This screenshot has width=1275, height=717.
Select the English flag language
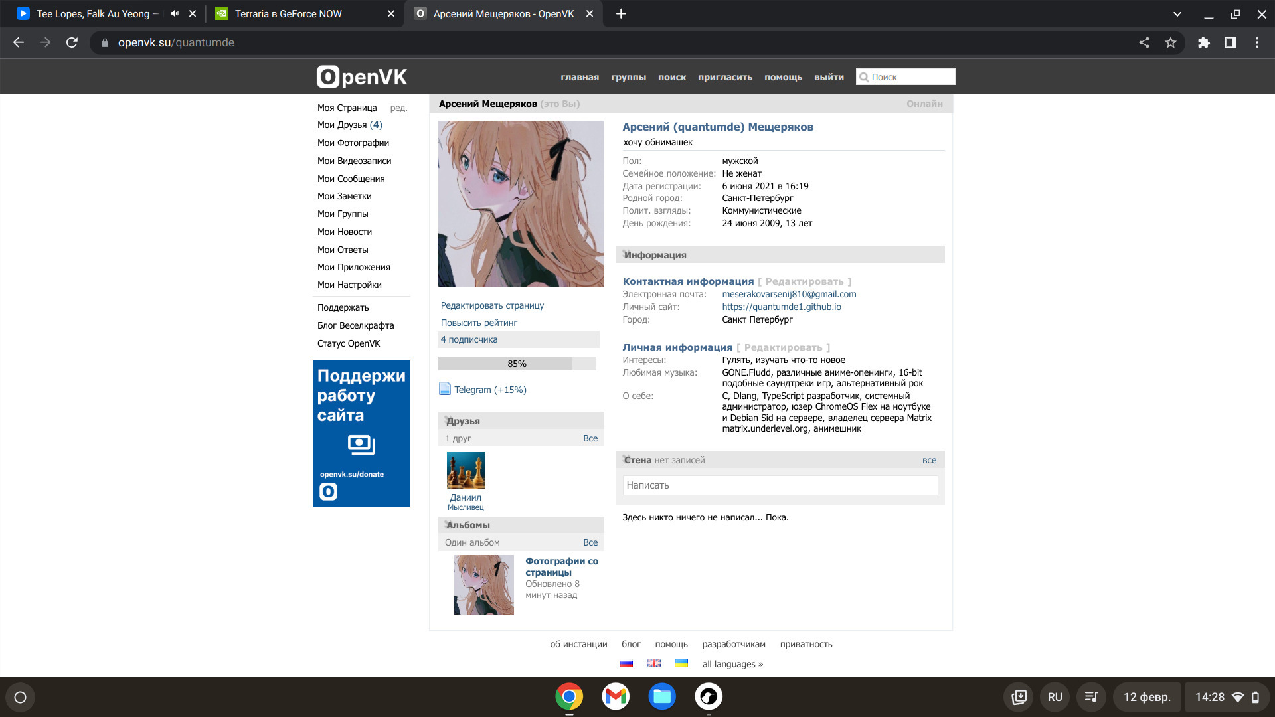pos(654,663)
